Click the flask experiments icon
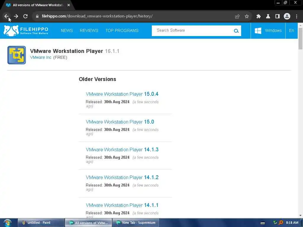Image resolution: width=303 pixels, height=227 pixels. coord(268,16)
